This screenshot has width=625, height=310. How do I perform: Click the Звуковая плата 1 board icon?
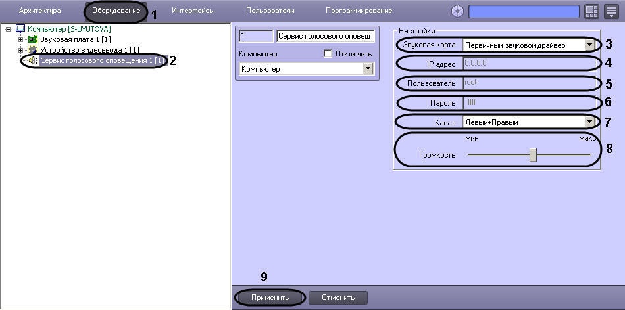[x=32, y=39]
